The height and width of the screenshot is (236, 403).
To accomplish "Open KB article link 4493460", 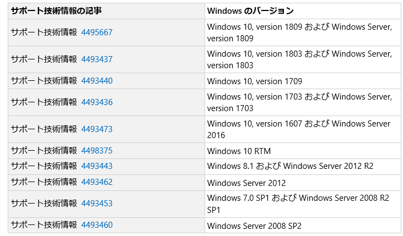I will (97, 225).
